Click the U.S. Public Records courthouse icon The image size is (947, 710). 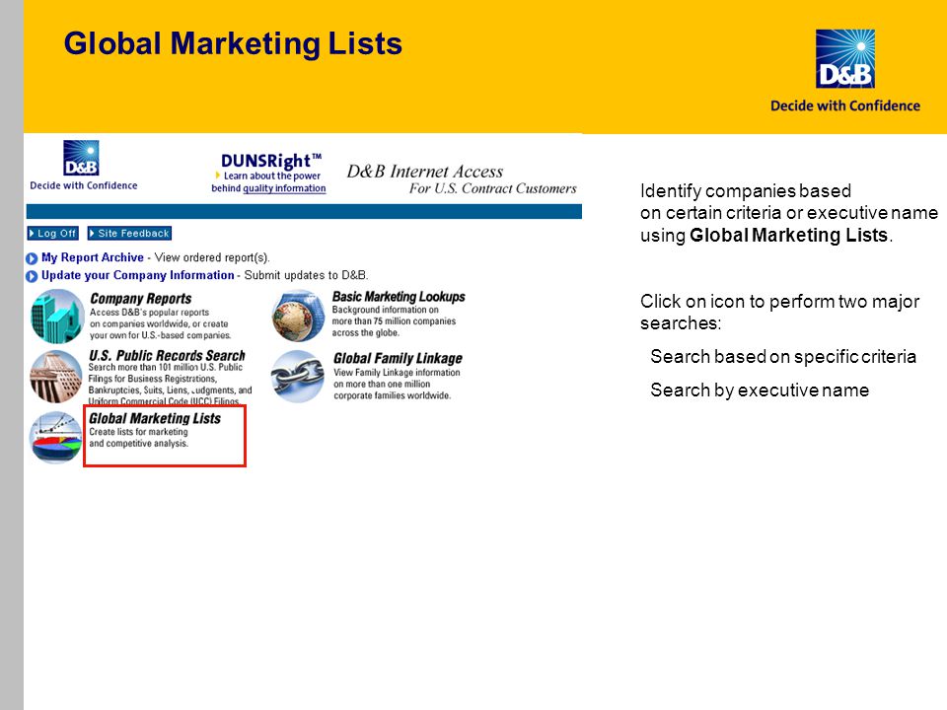pyautogui.click(x=56, y=378)
